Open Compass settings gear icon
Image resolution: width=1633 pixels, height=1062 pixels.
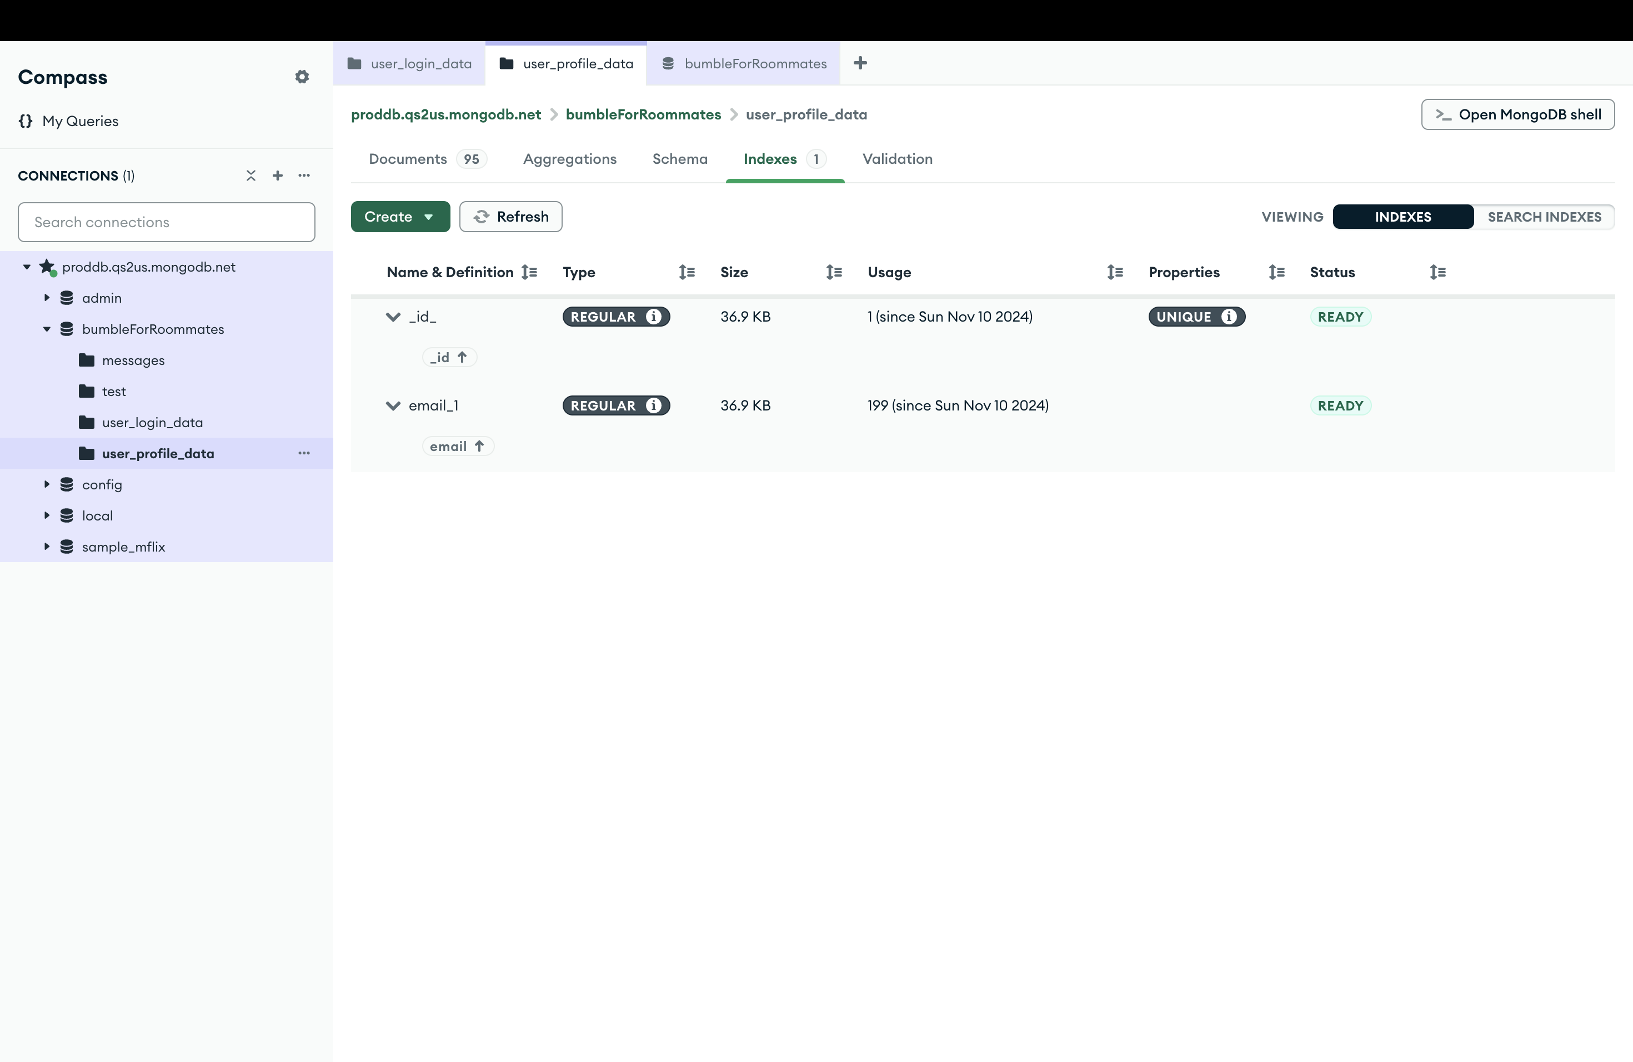pyautogui.click(x=302, y=77)
